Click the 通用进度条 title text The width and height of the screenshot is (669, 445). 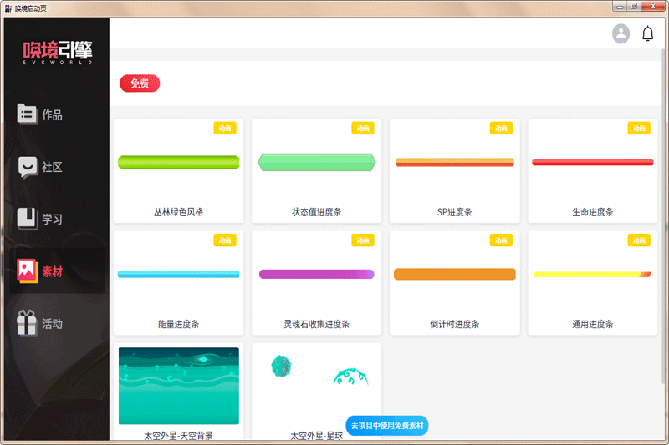(x=593, y=324)
